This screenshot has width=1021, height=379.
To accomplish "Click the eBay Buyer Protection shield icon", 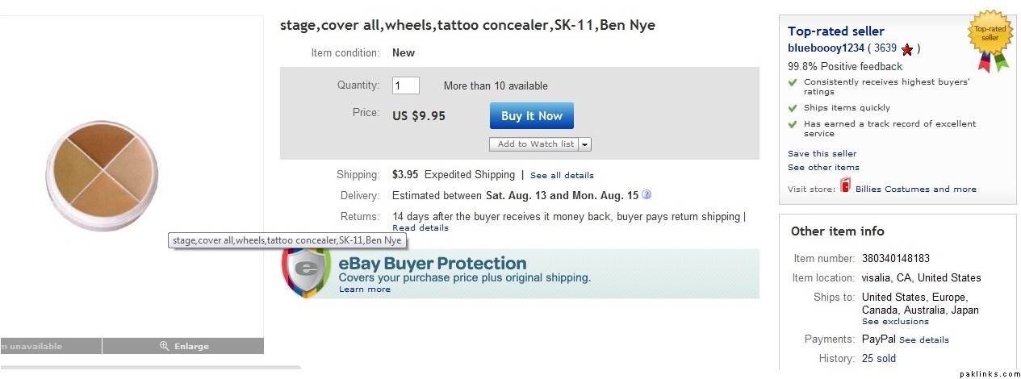I will 306,272.
